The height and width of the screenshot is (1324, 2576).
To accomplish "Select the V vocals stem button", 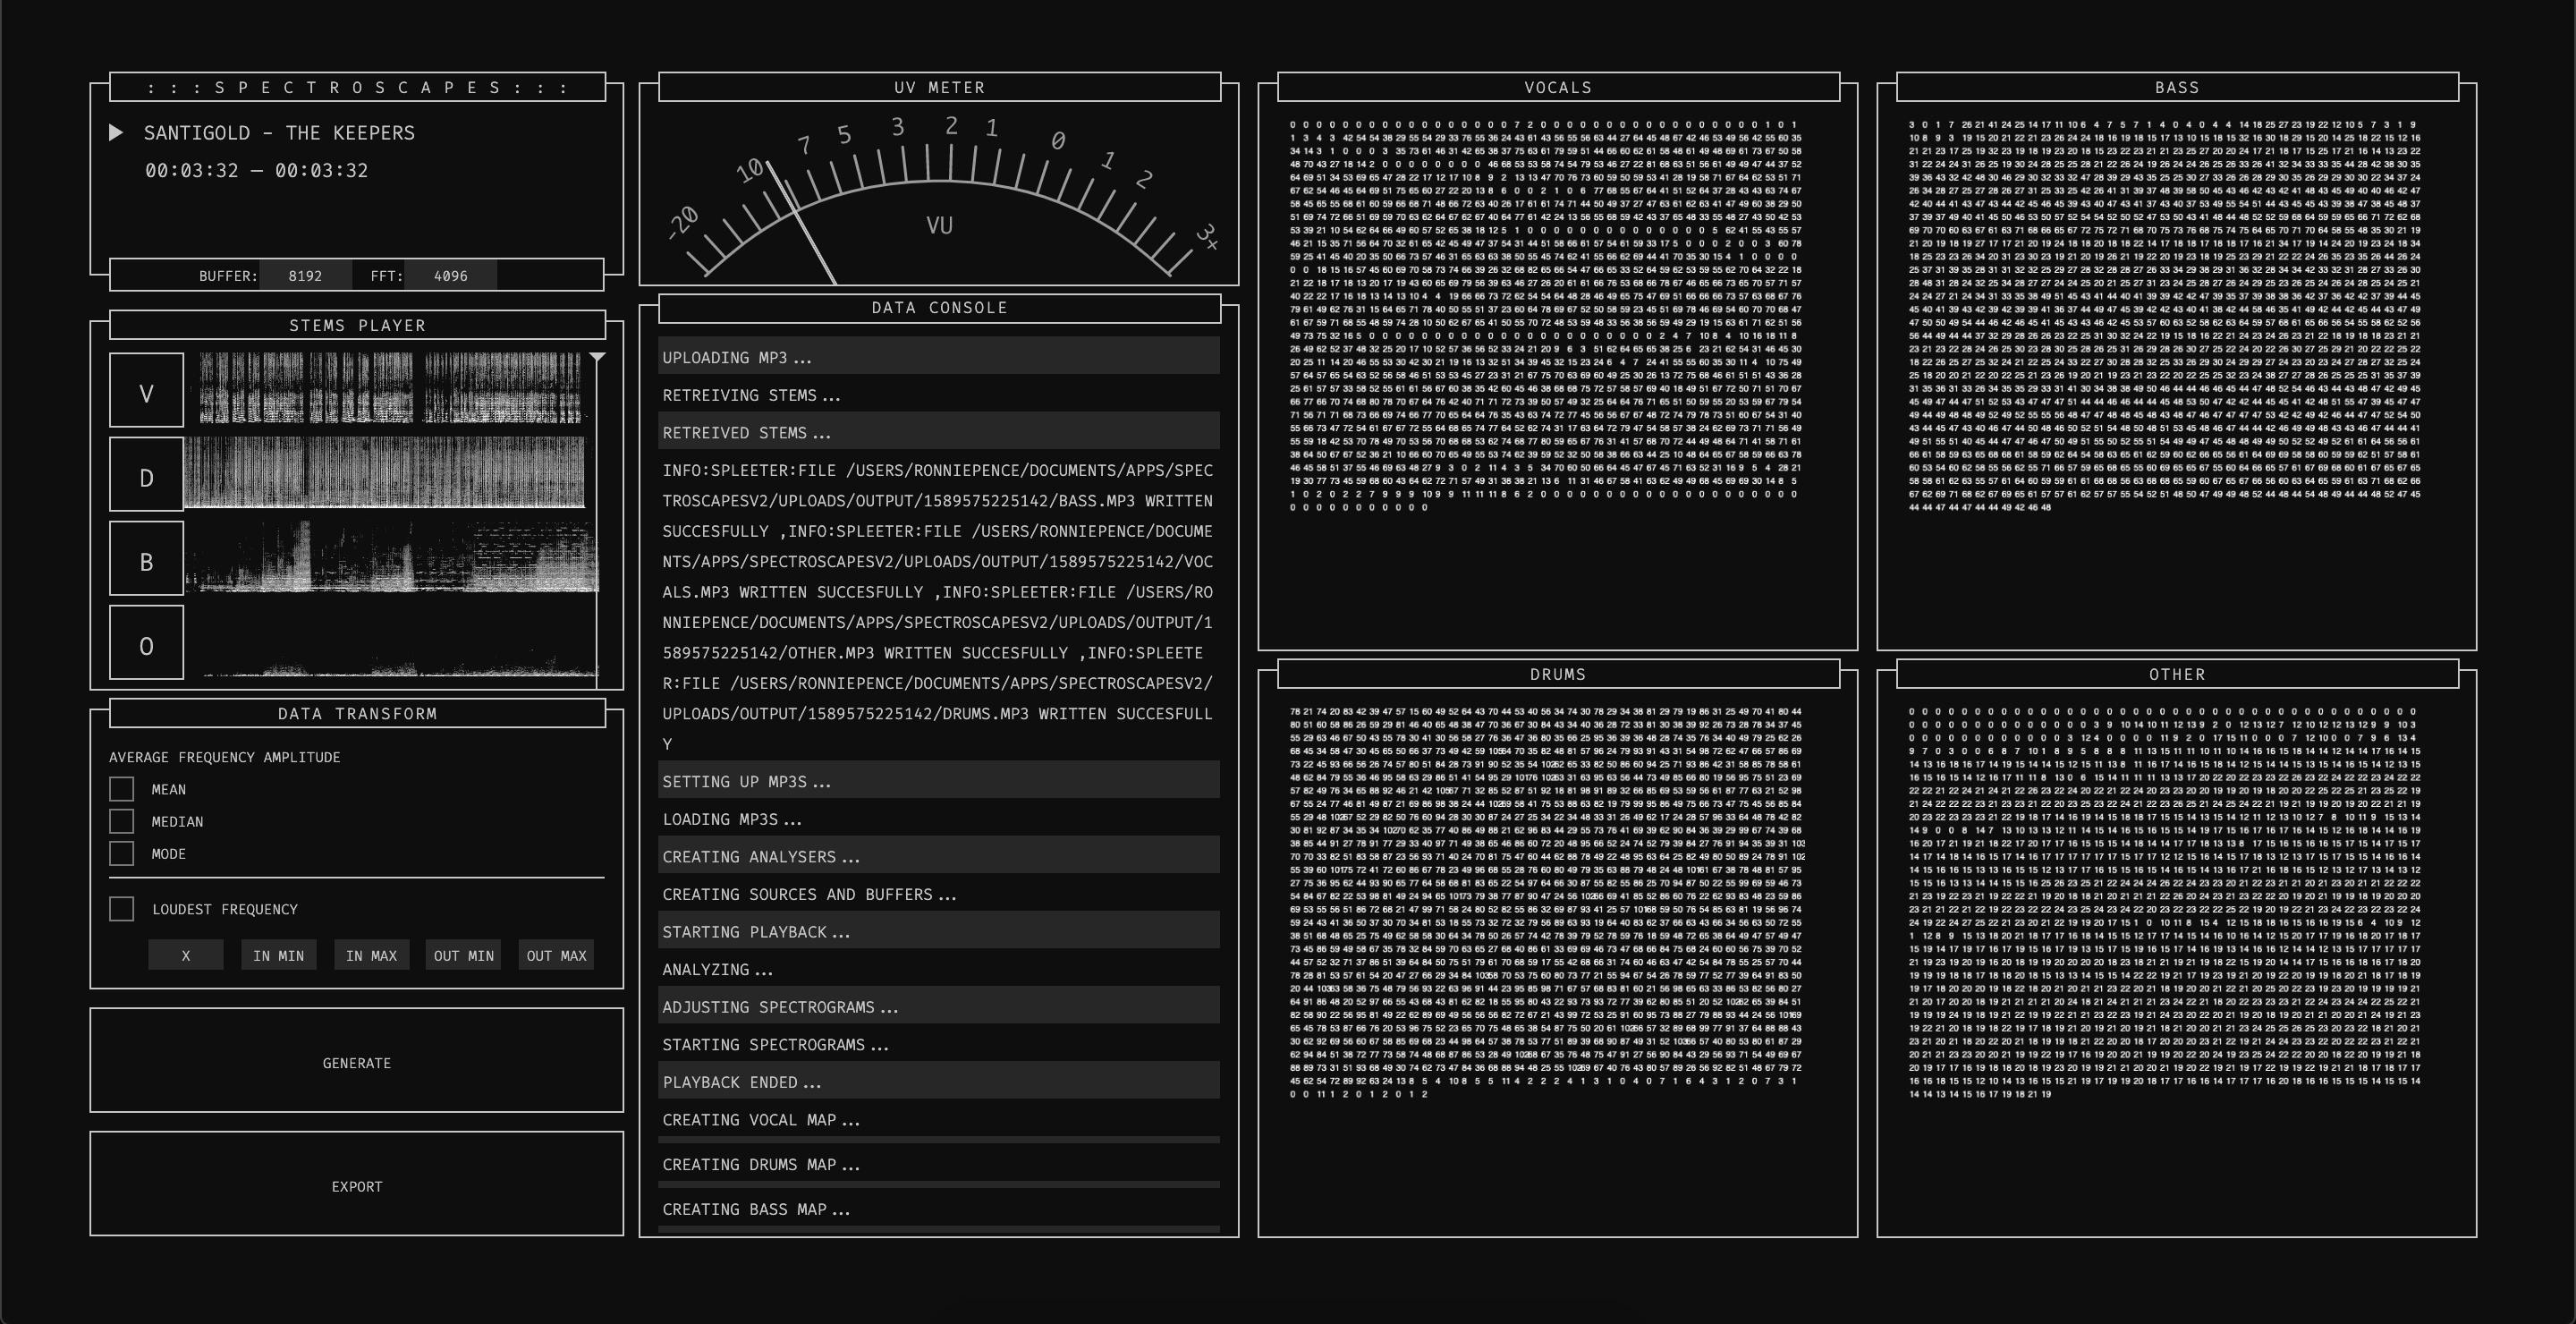I will coord(146,391).
